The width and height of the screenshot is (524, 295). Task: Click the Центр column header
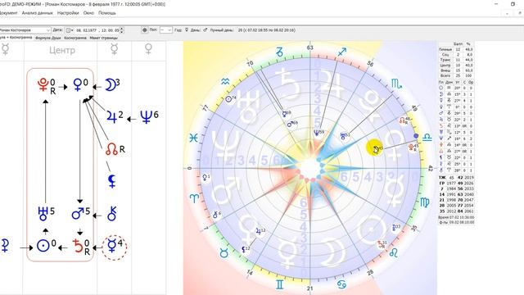click(62, 51)
